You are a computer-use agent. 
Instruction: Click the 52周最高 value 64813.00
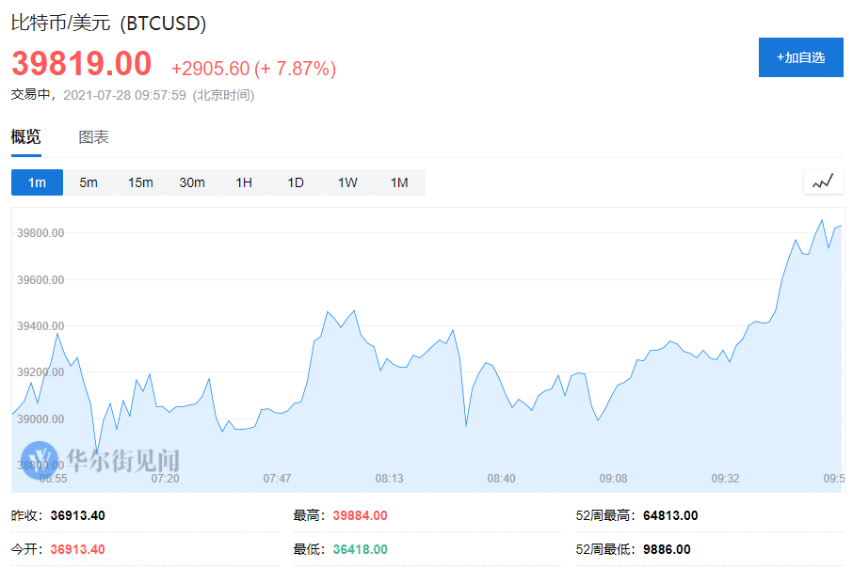[670, 515]
